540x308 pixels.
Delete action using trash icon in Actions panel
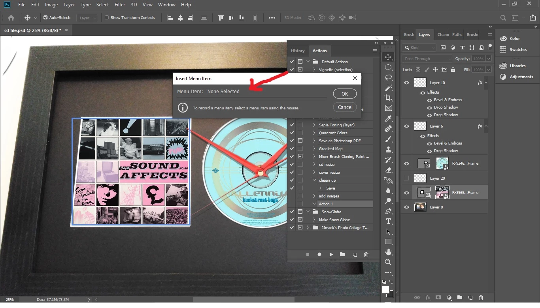(x=366, y=255)
